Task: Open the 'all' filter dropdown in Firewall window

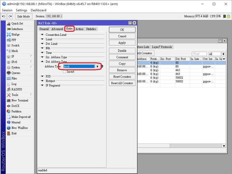Action: click(x=223, y=54)
